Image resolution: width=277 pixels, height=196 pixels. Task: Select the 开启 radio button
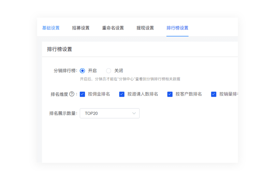(x=82, y=71)
